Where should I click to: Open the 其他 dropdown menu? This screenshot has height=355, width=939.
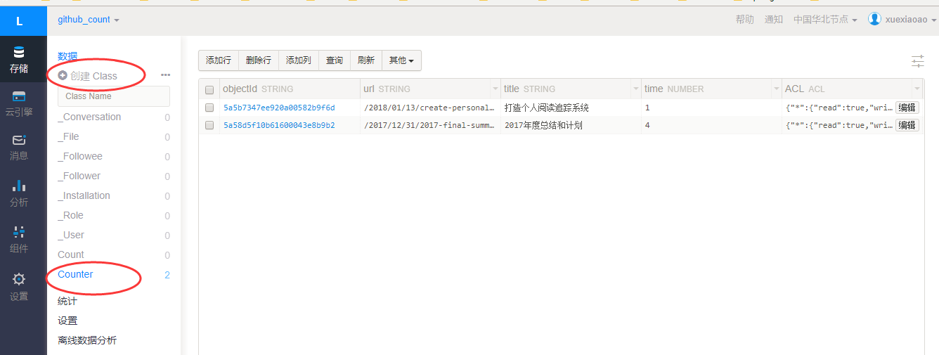coord(401,60)
